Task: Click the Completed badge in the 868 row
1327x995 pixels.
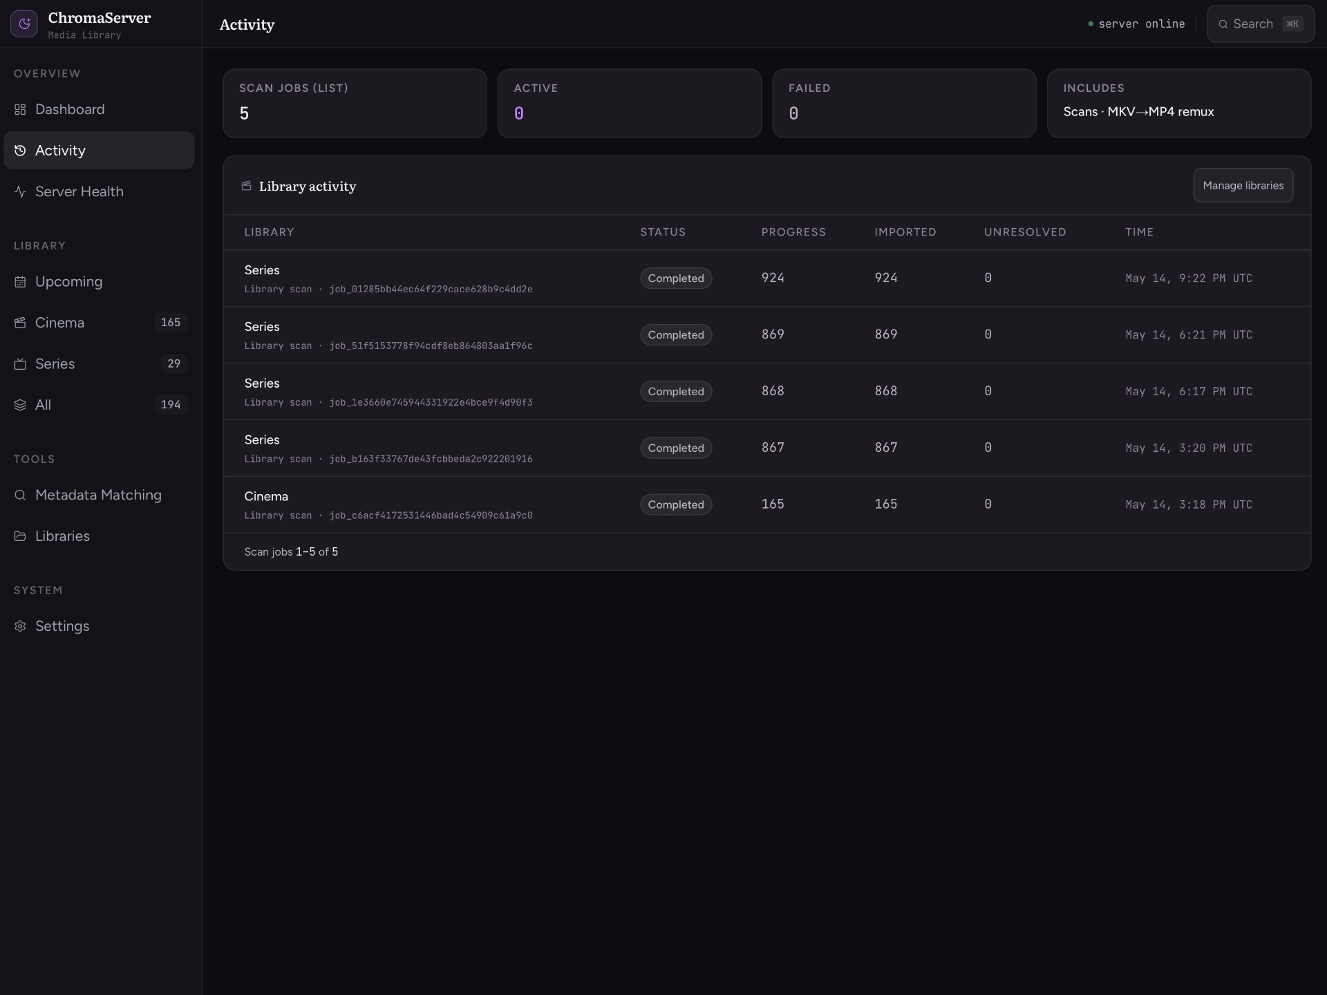Action: 676,392
